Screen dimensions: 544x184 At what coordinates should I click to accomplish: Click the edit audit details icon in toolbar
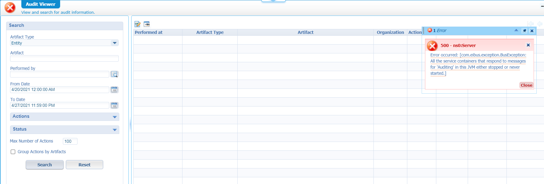click(x=138, y=24)
